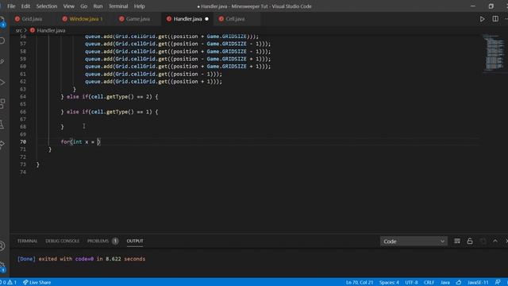This screenshot has height=286, width=508.
Task: Click the code minimap preview
Action: click(494, 53)
